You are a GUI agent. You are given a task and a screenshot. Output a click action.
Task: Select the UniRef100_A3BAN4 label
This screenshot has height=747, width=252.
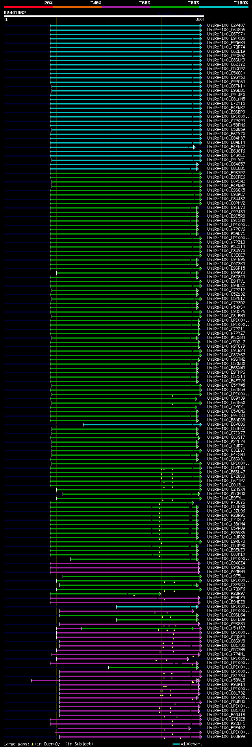(x=226, y=524)
